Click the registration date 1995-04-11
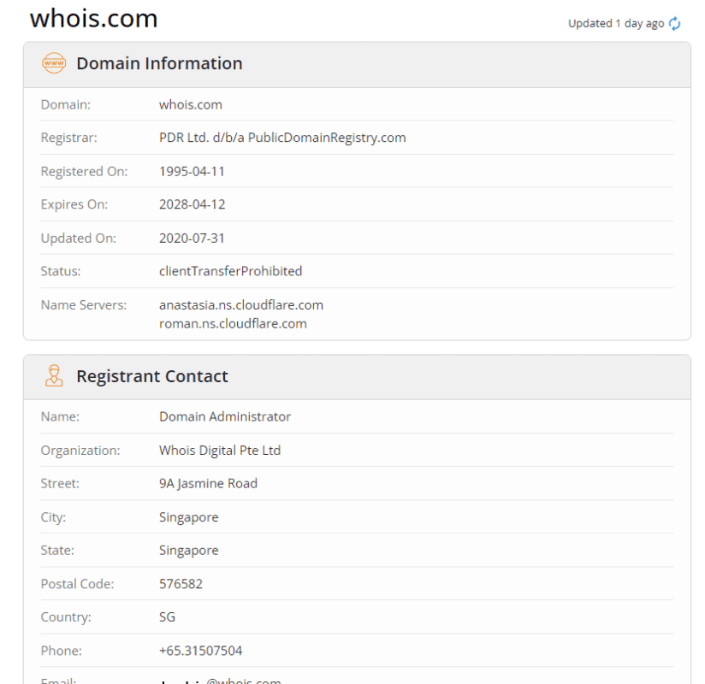The image size is (705, 684). pyautogui.click(x=192, y=171)
